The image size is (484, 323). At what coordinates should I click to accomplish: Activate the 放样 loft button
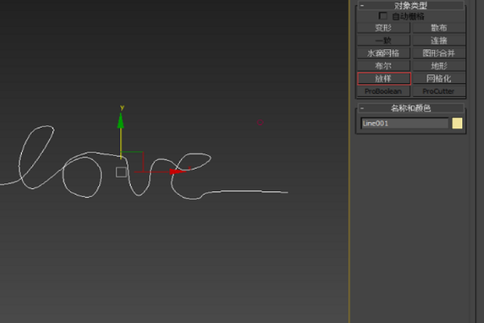coord(384,78)
